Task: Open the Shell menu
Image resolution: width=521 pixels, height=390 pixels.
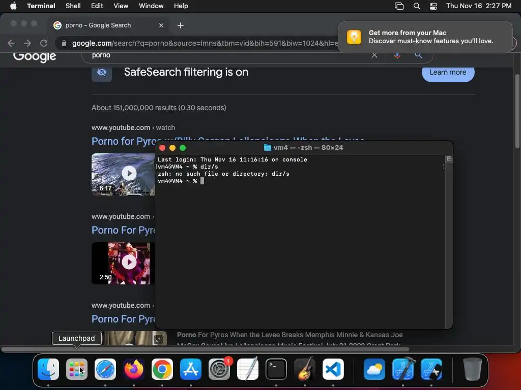Action: click(x=73, y=6)
